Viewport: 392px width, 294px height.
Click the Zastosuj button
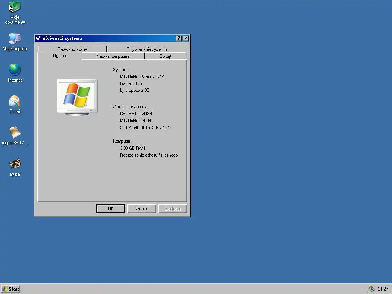pyautogui.click(x=173, y=209)
